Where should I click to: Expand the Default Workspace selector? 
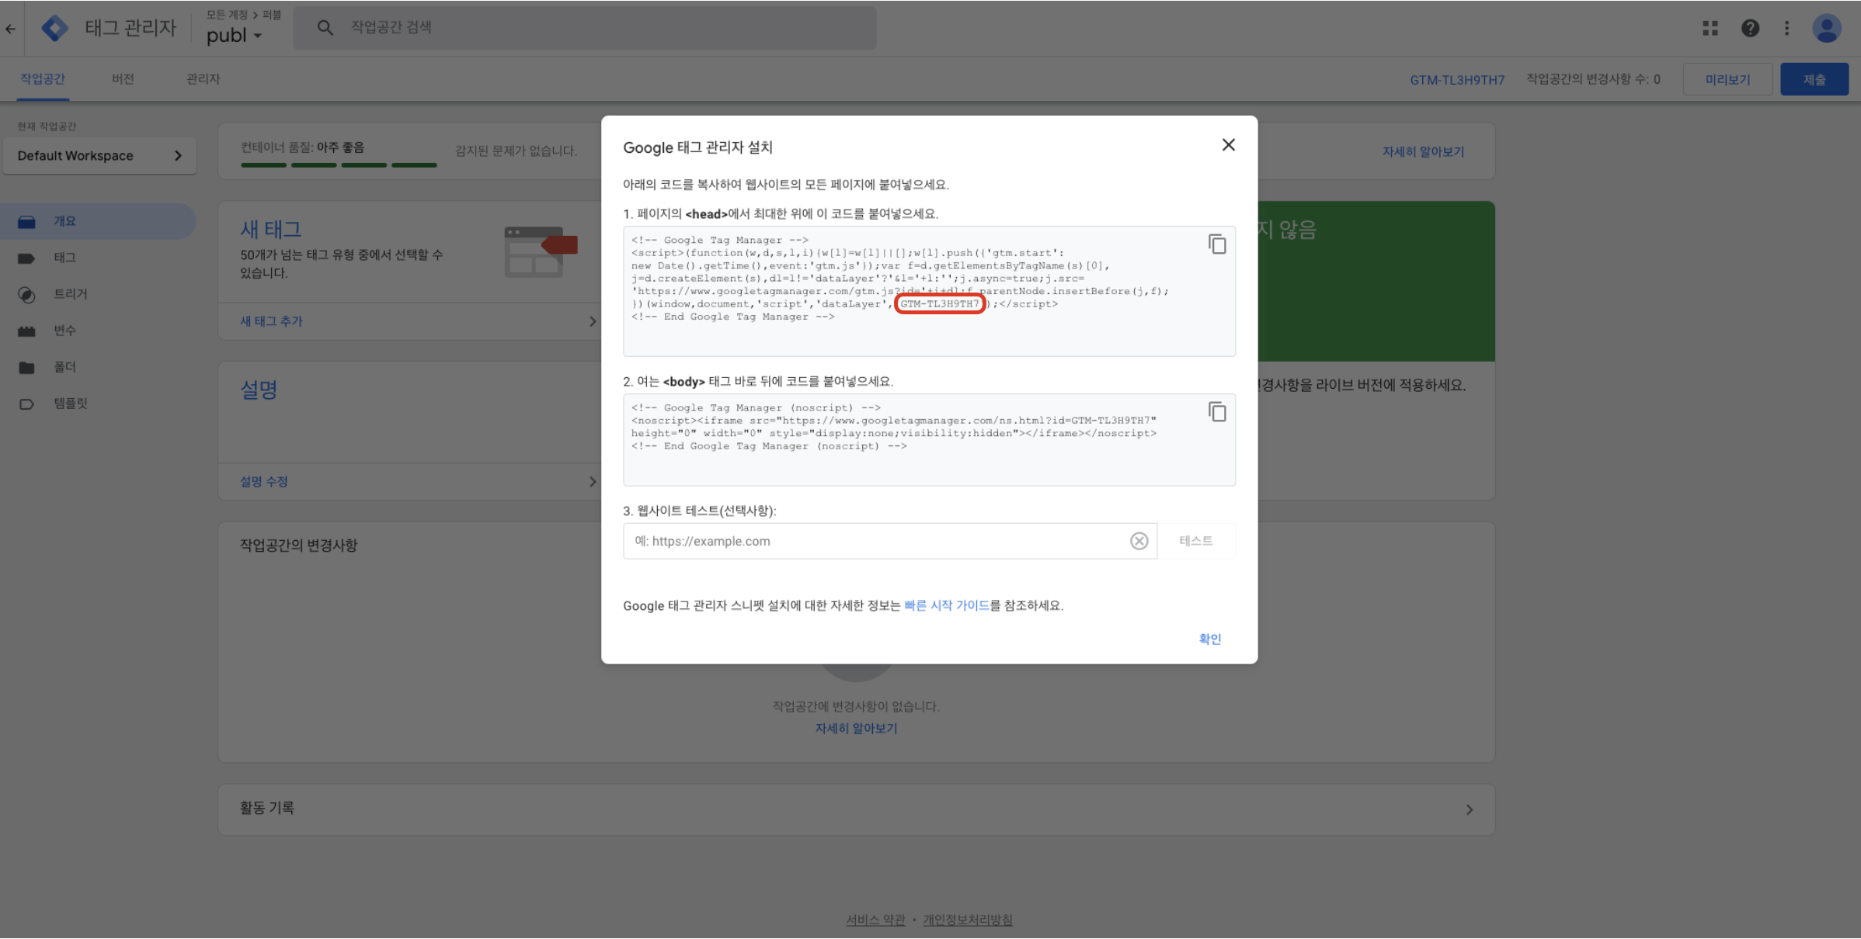pos(99,156)
